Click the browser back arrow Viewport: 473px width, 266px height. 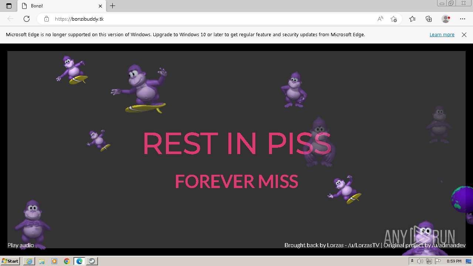tap(10, 19)
